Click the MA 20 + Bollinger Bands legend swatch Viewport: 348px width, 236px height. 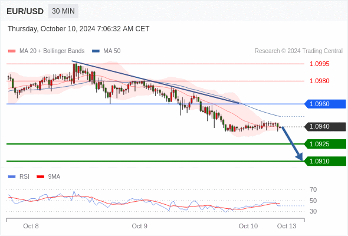point(12,51)
